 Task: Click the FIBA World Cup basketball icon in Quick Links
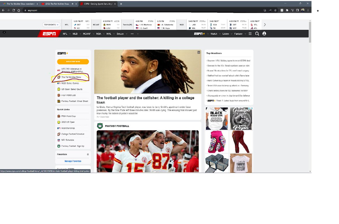(59, 116)
